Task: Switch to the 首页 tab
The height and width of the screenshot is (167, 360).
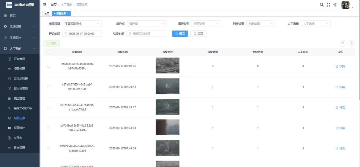Action: [47, 13]
